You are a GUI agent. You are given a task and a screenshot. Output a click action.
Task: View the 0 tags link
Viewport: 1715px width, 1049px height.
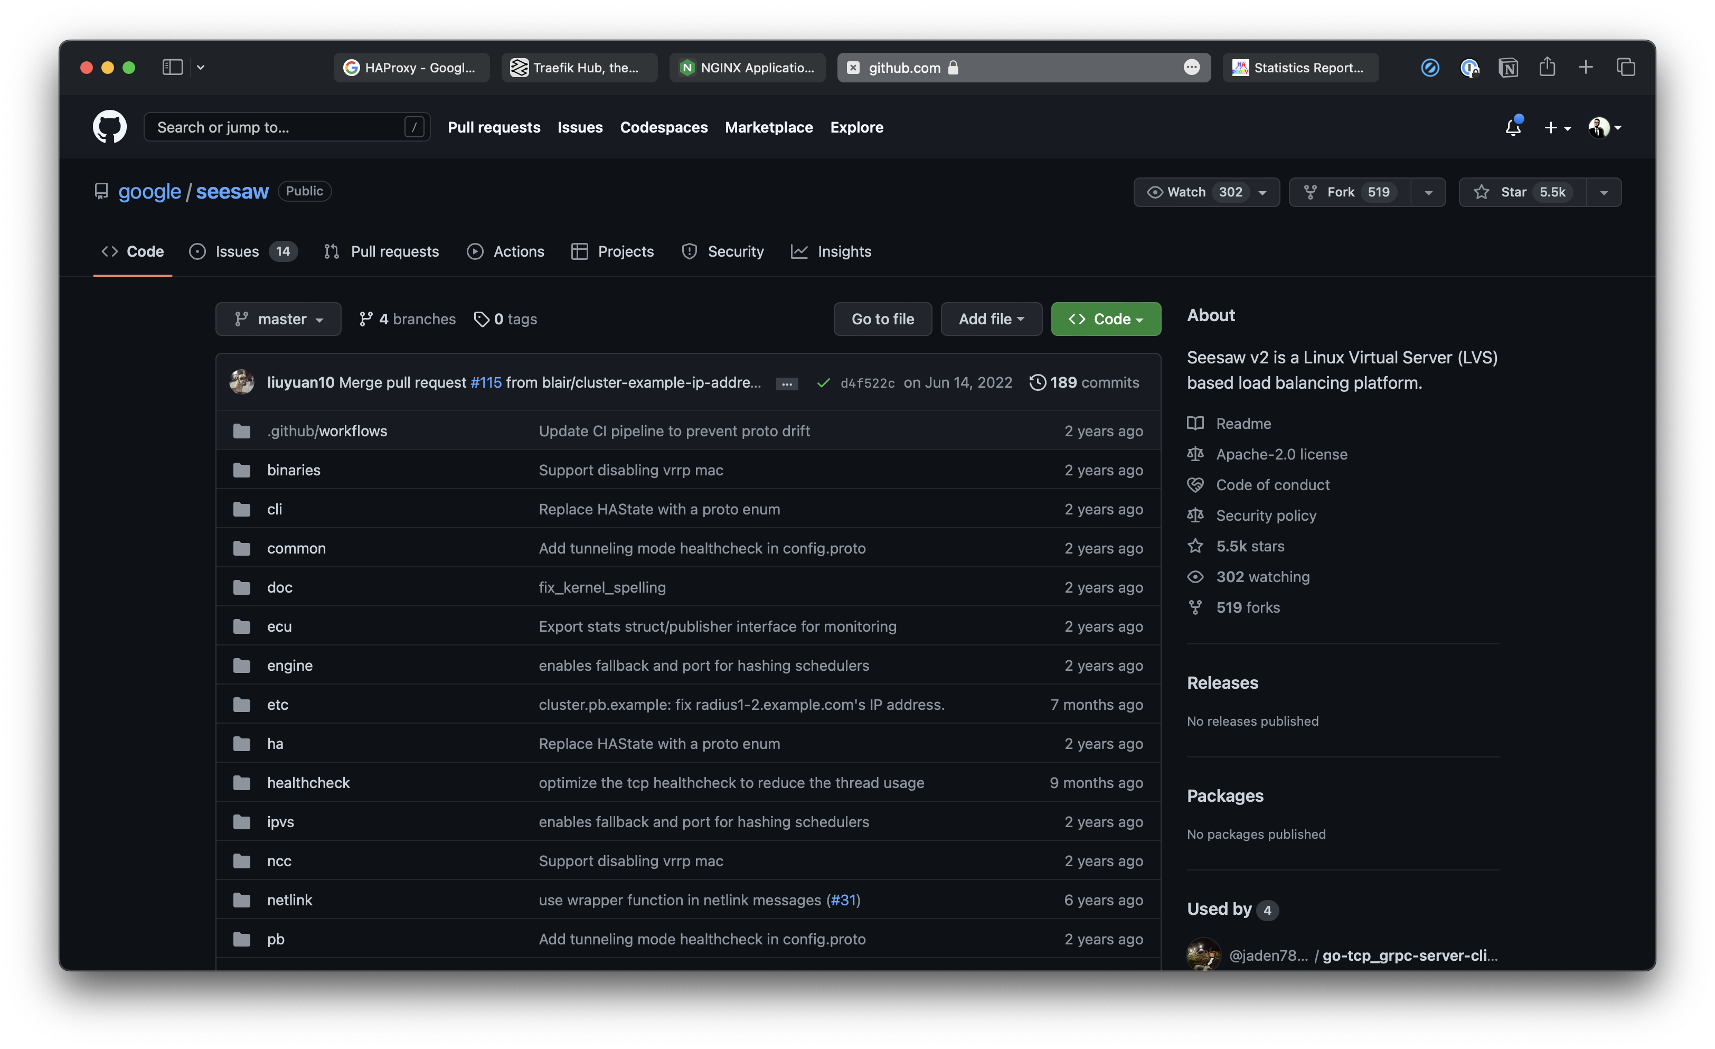505,319
